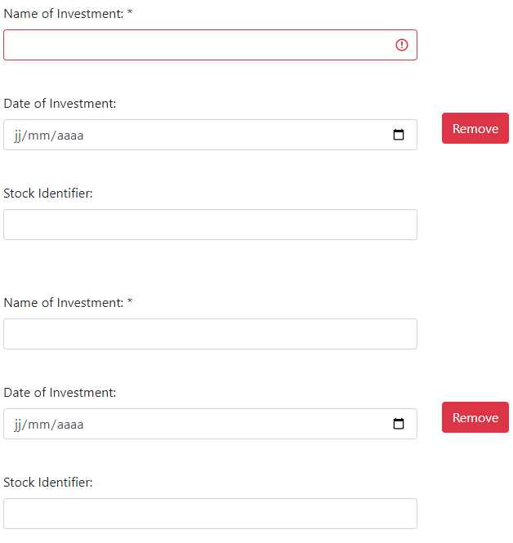The image size is (513, 543).
Task: Remove the second investment entry
Action: click(475, 417)
